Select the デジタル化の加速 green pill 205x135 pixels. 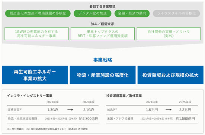pyautogui.click(x=93, y=13)
